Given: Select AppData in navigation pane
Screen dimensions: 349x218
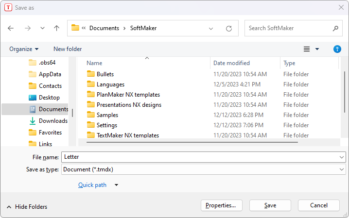Looking at the screenshot, I should (45, 74).
